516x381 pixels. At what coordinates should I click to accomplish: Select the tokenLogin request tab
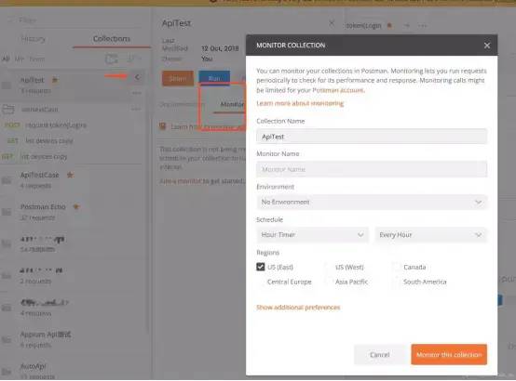tap(363, 26)
